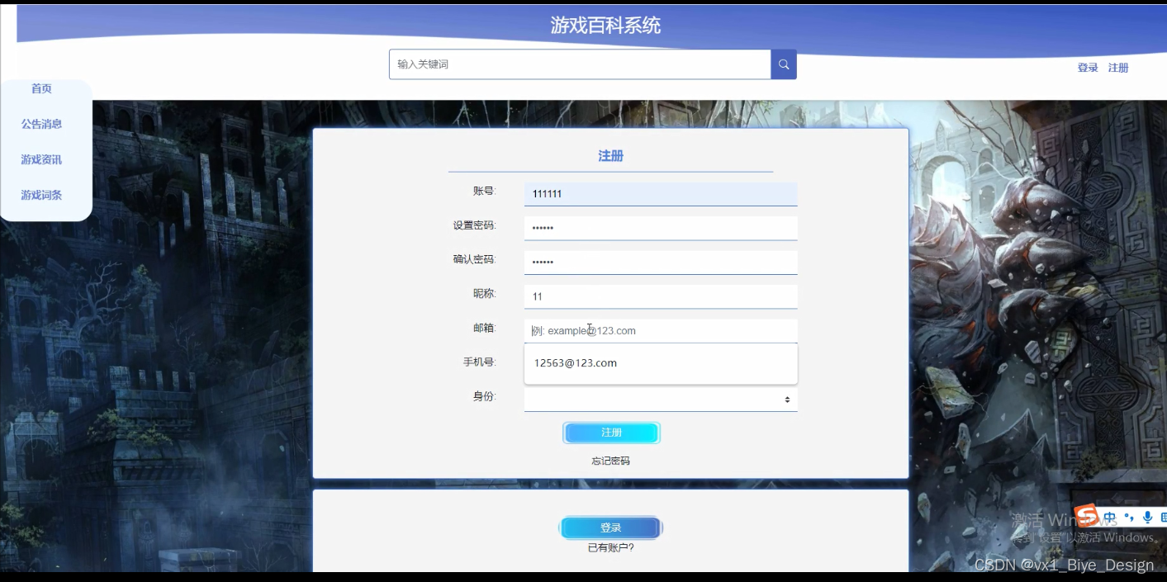This screenshot has width=1167, height=582.
Task: Click the 忘记密码 link
Action: click(x=610, y=461)
